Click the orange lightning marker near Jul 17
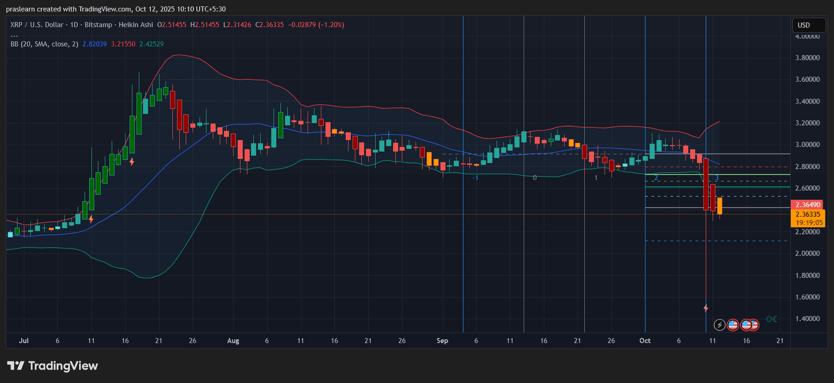 [x=132, y=162]
